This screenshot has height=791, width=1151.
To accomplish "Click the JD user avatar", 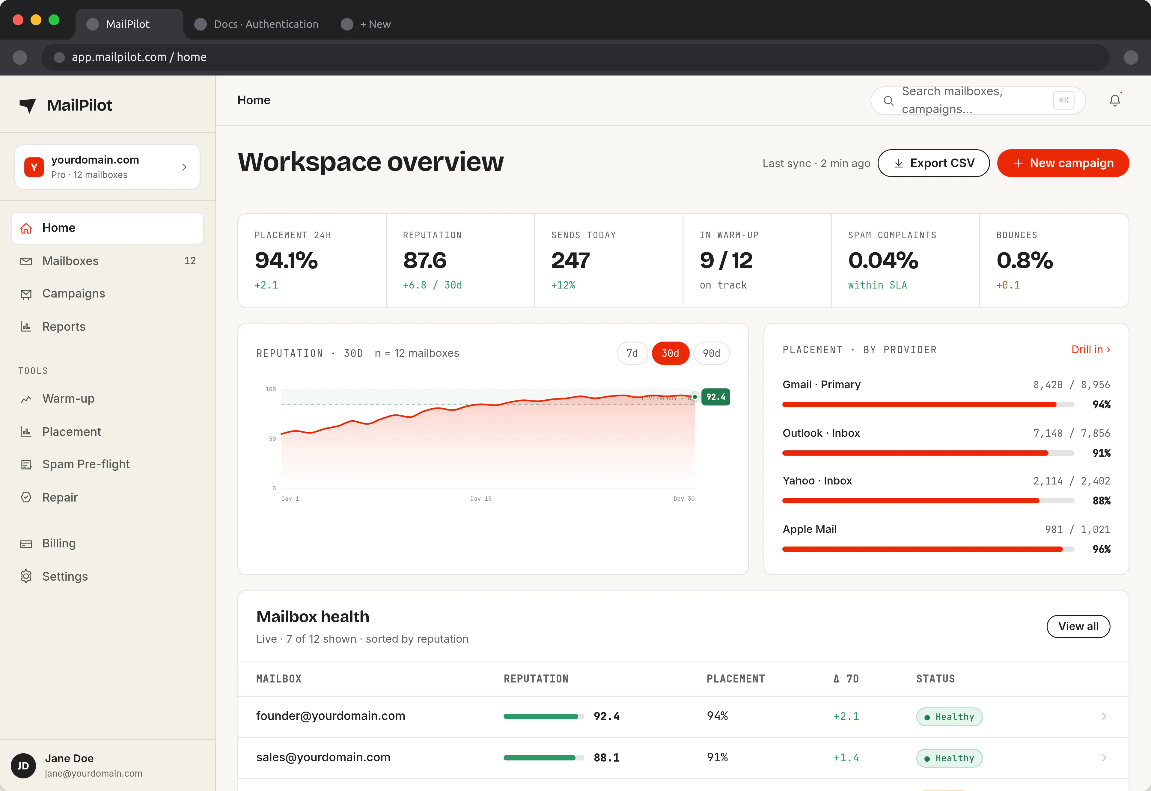I will click(x=23, y=766).
